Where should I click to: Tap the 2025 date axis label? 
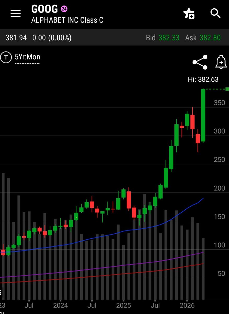[x=123, y=305]
